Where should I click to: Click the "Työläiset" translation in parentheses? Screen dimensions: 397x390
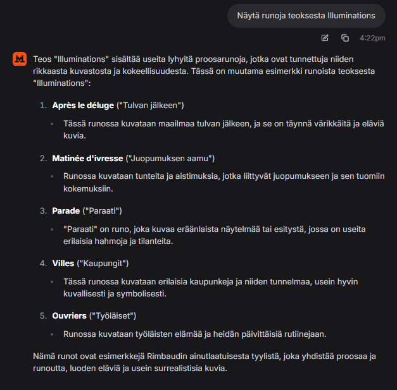coord(113,315)
